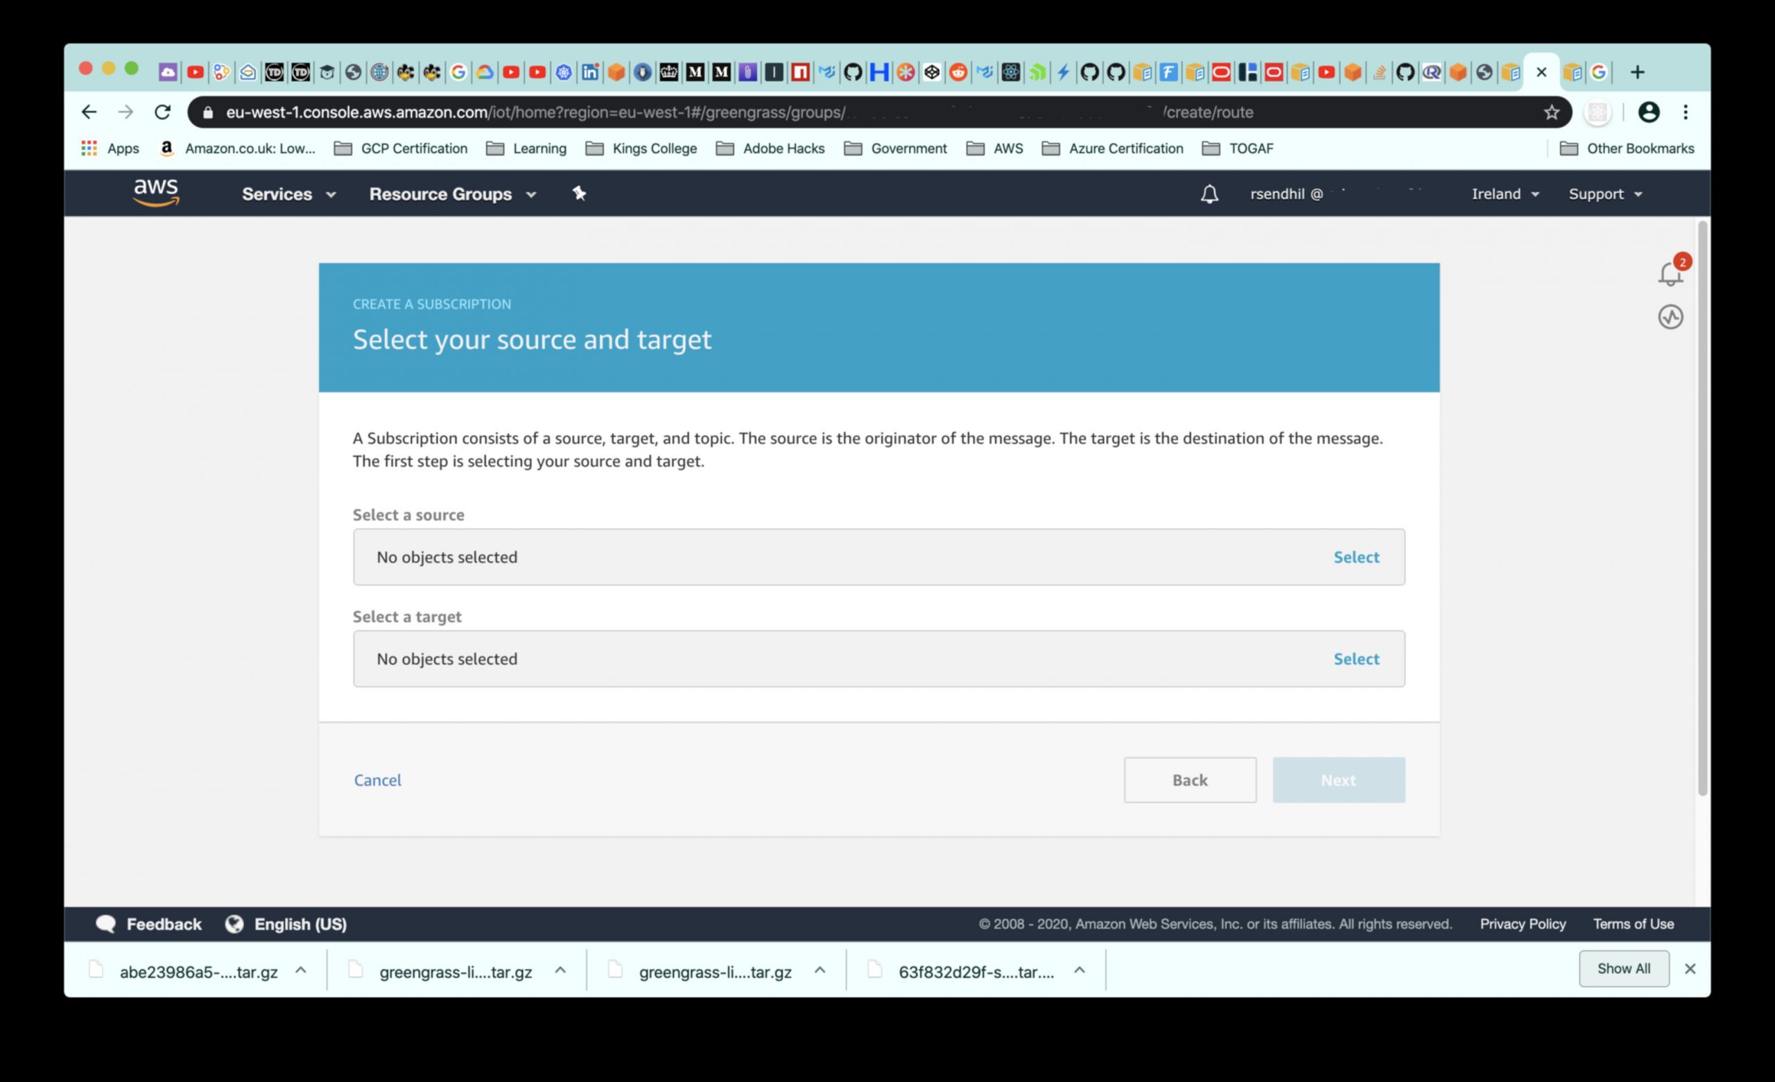The width and height of the screenshot is (1775, 1082).
Task: Bookmark this page with the star icon
Action: click(x=1551, y=112)
